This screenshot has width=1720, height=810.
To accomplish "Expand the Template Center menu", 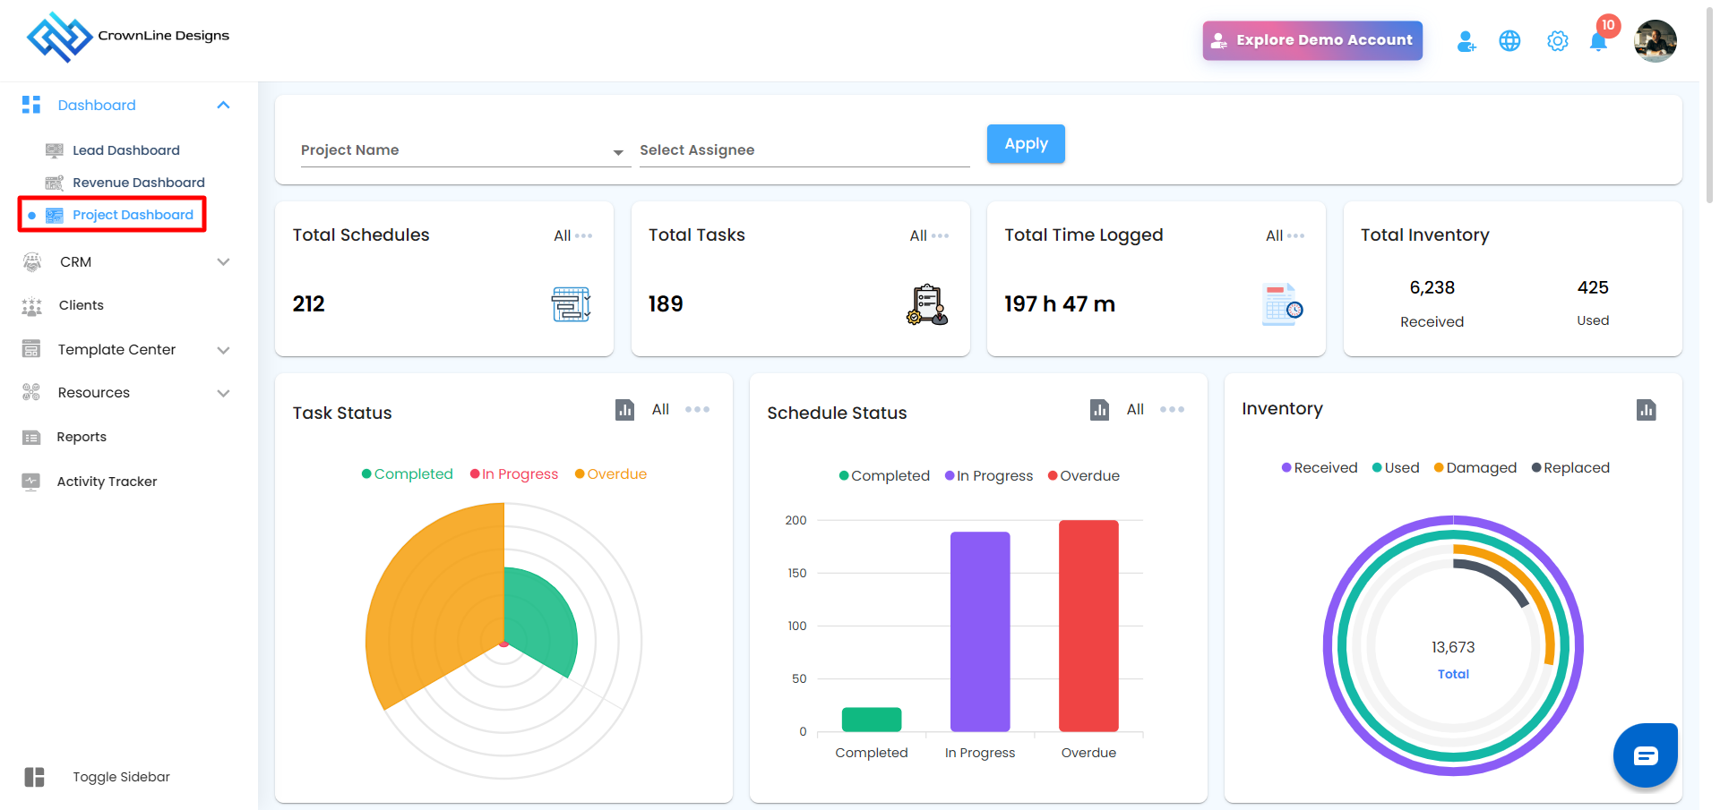I will [126, 350].
